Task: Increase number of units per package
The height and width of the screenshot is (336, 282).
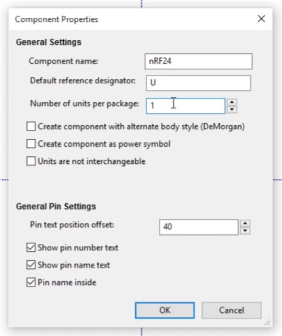Action: point(232,102)
